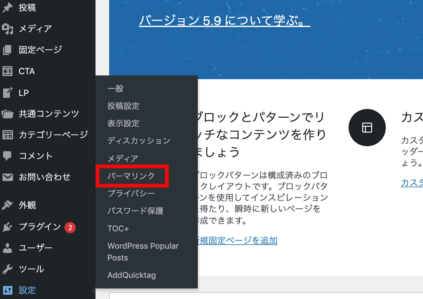423x299 pixels.
Task: Click the pages icon beside 固定ページ
Action: tap(7, 50)
